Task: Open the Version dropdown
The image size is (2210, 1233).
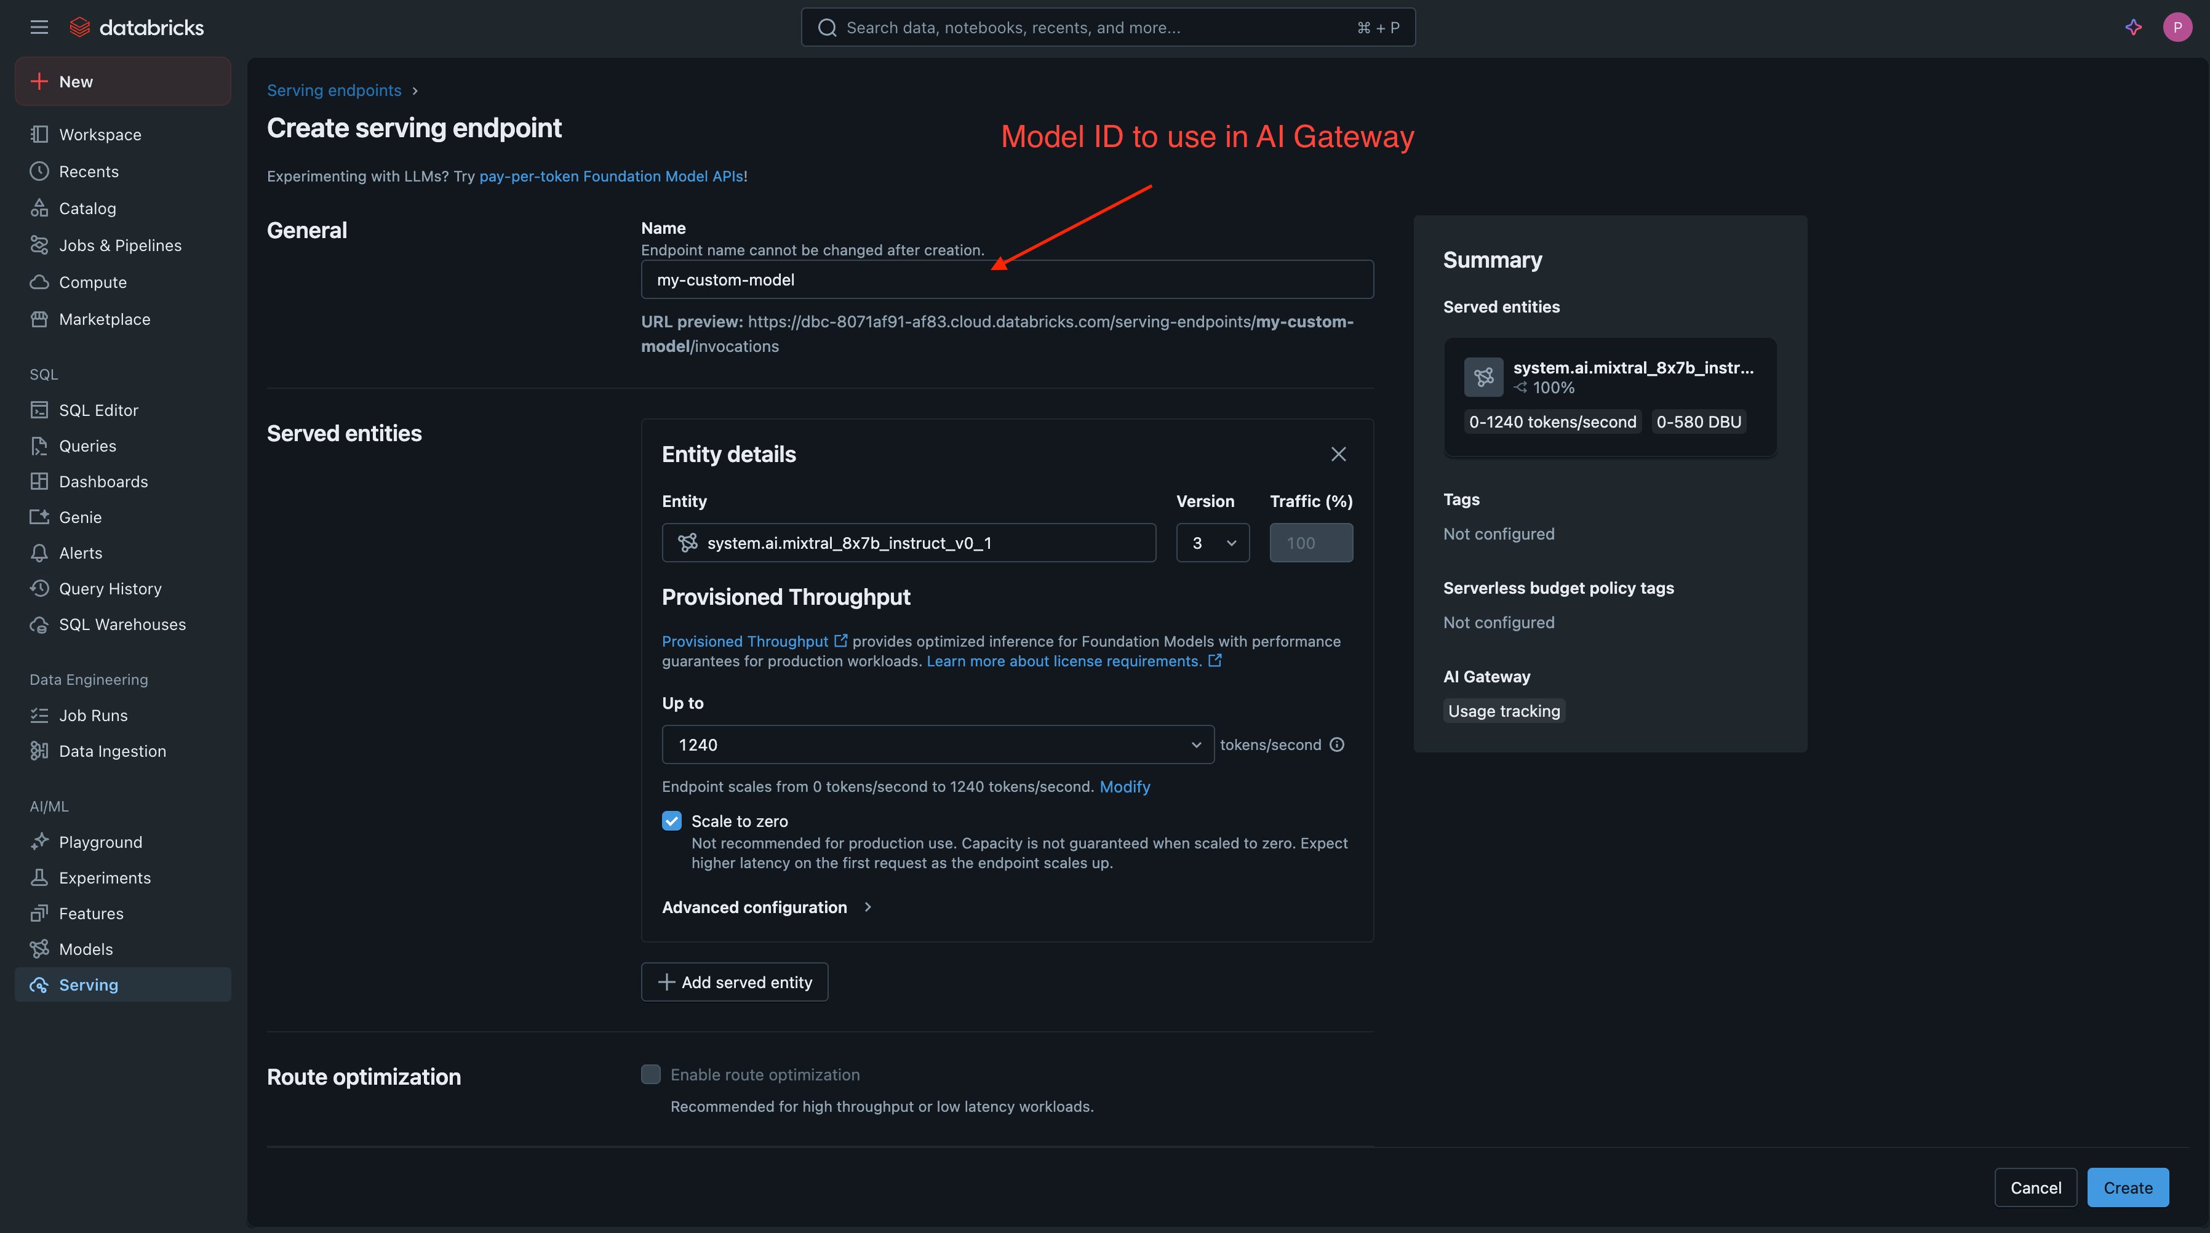Action: tap(1212, 542)
